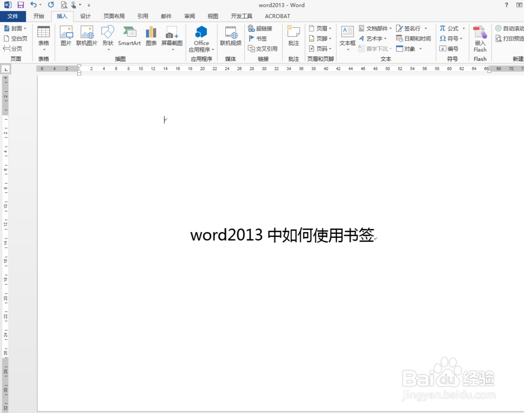The height and width of the screenshot is (413, 524).
Task: Click the 自动滚动 auto scroll button
Action: click(509, 28)
